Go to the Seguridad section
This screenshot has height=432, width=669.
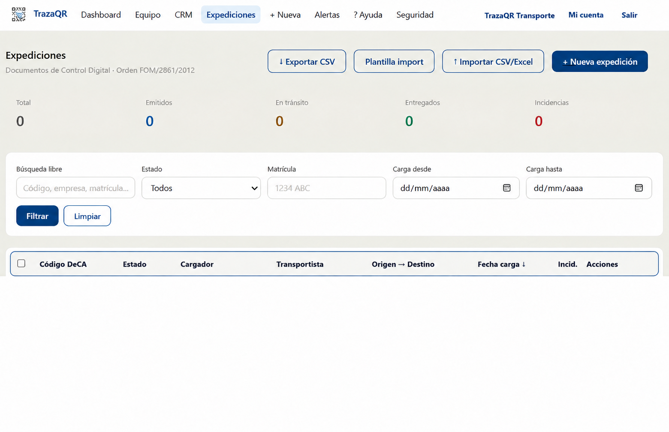click(x=415, y=15)
